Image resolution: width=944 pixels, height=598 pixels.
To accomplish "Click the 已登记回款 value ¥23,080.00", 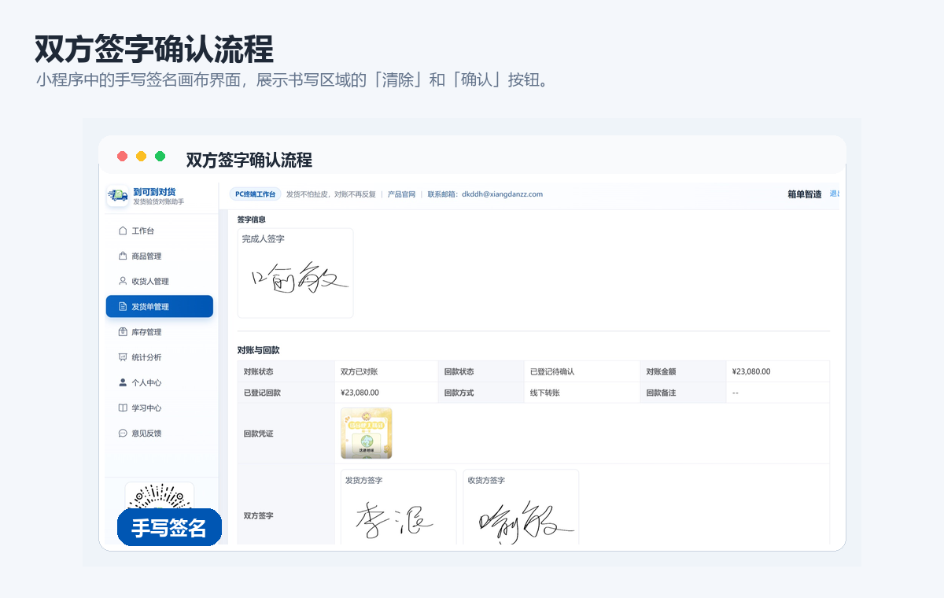I will pos(360,393).
